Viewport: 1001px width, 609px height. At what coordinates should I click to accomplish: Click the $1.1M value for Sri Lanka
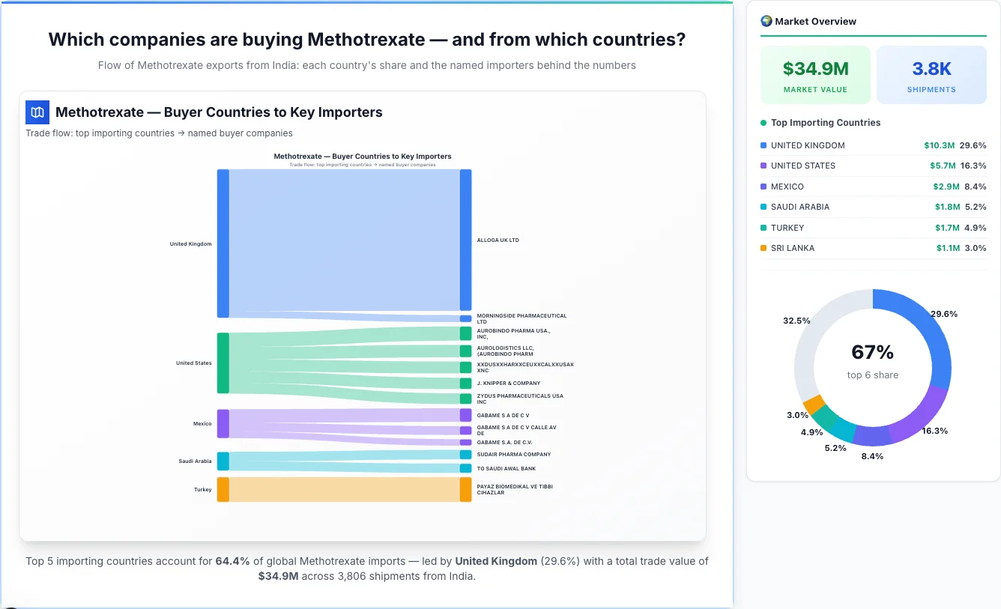pyautogui.click(x=946, y=248)
